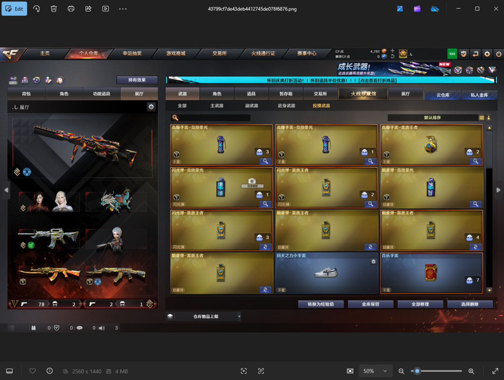Click the orange power icon
The height and width of the screenshot is (380, 504).
[498, 54]
